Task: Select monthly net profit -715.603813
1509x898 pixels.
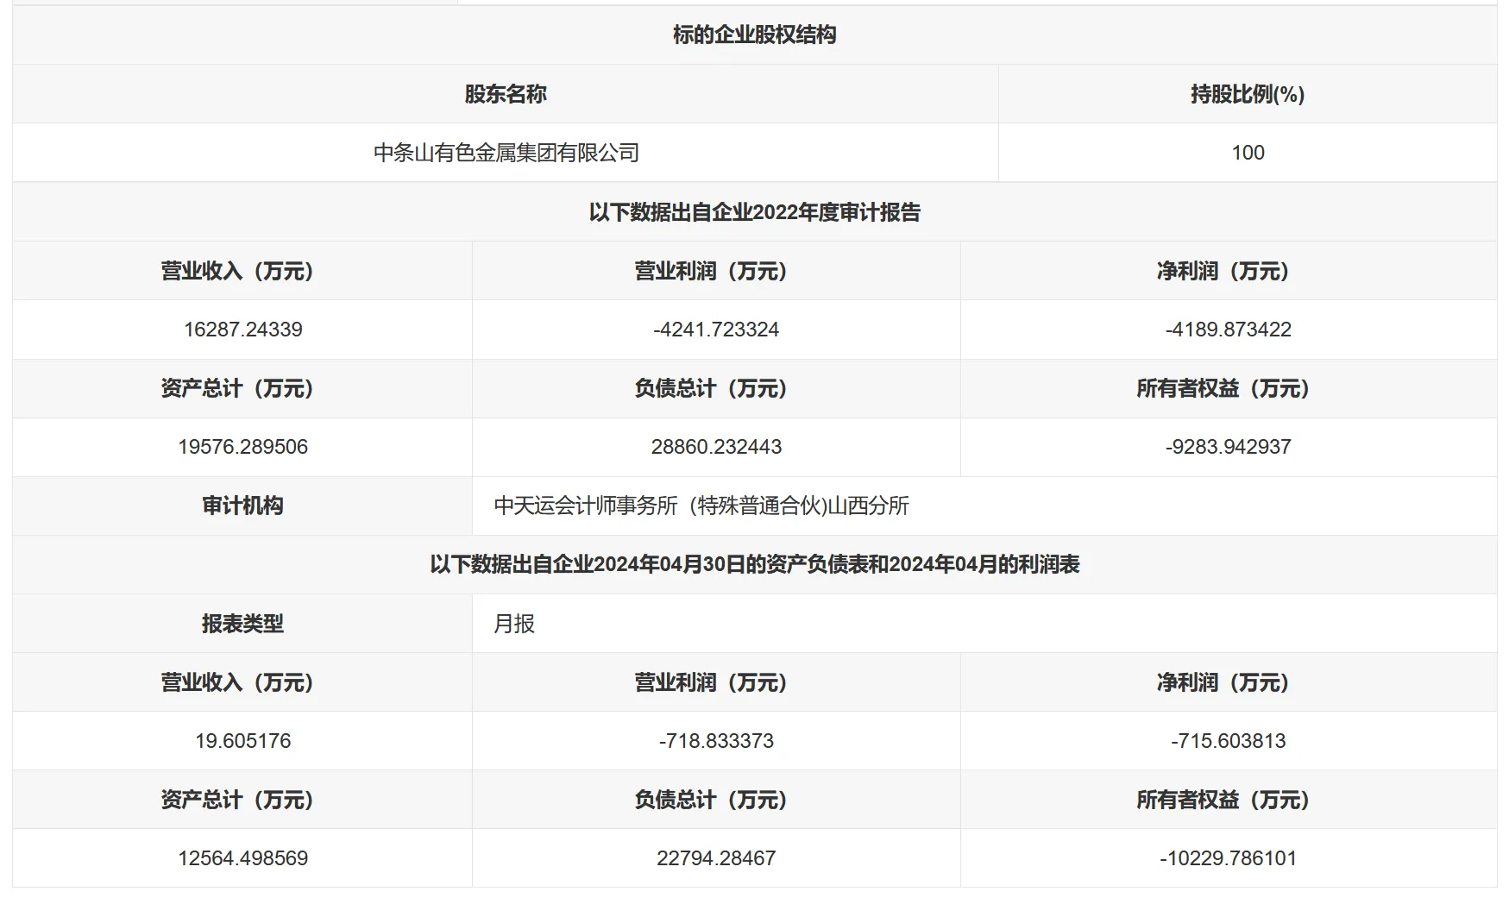Action: (x=1228, y=741)
